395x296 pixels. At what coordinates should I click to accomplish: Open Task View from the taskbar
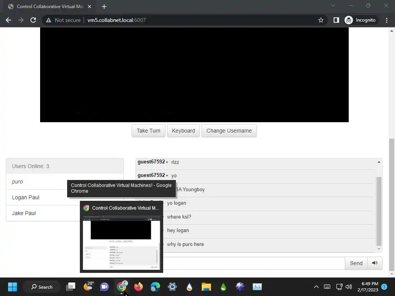click(71, 287)
